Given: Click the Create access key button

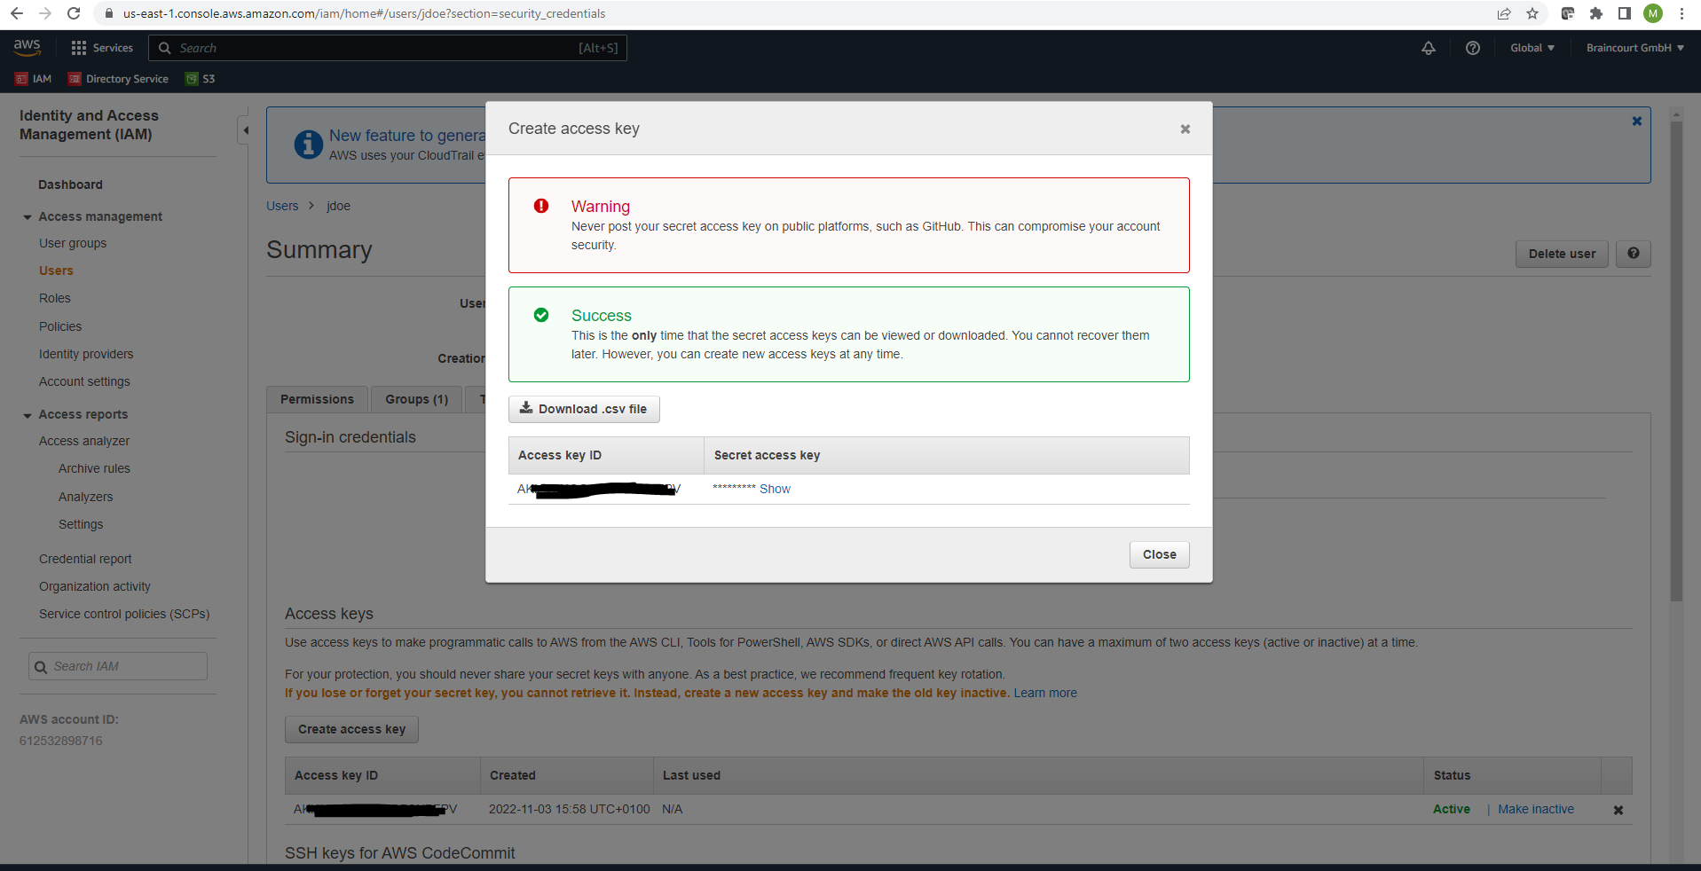Looking at the screenshot, I should click(350, 729).
